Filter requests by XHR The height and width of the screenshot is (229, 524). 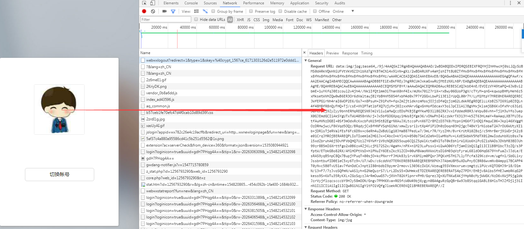[240, 20]
